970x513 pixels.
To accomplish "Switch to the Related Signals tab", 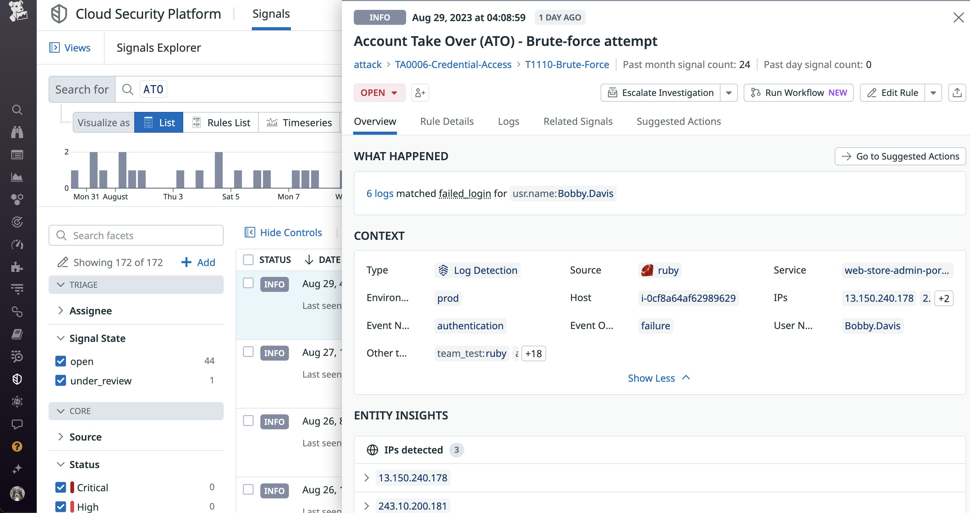I will click(578, 121).
